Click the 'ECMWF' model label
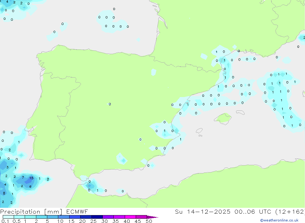Image resolution: width=305 pixels, height=223 pixels. (77, 212)
